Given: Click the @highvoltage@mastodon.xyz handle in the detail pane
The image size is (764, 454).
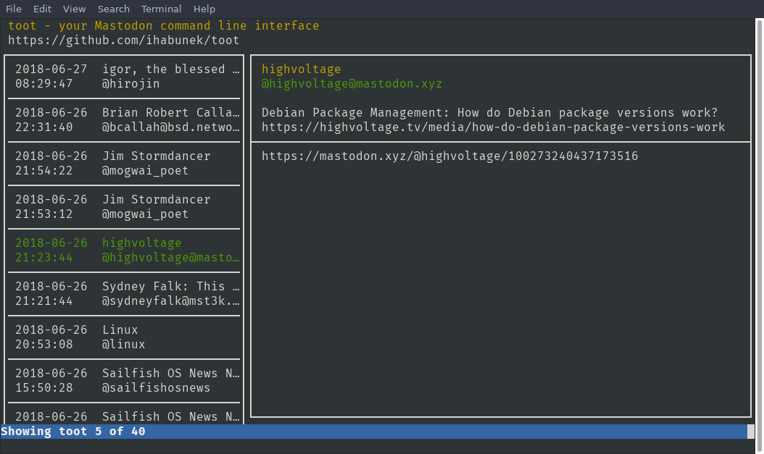Looking at the screenshot, I should (x=352, y=83).
